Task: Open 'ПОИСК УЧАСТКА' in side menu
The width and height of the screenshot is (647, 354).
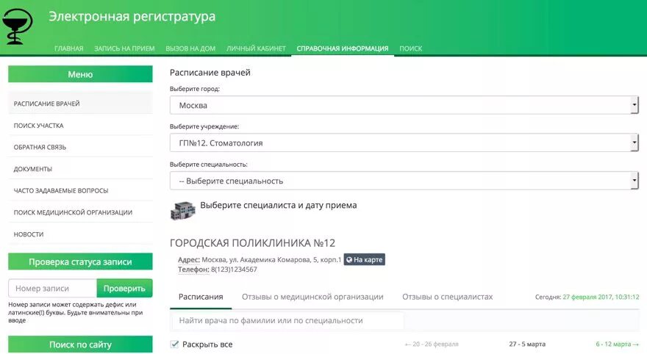Action: tap(80, 126)
